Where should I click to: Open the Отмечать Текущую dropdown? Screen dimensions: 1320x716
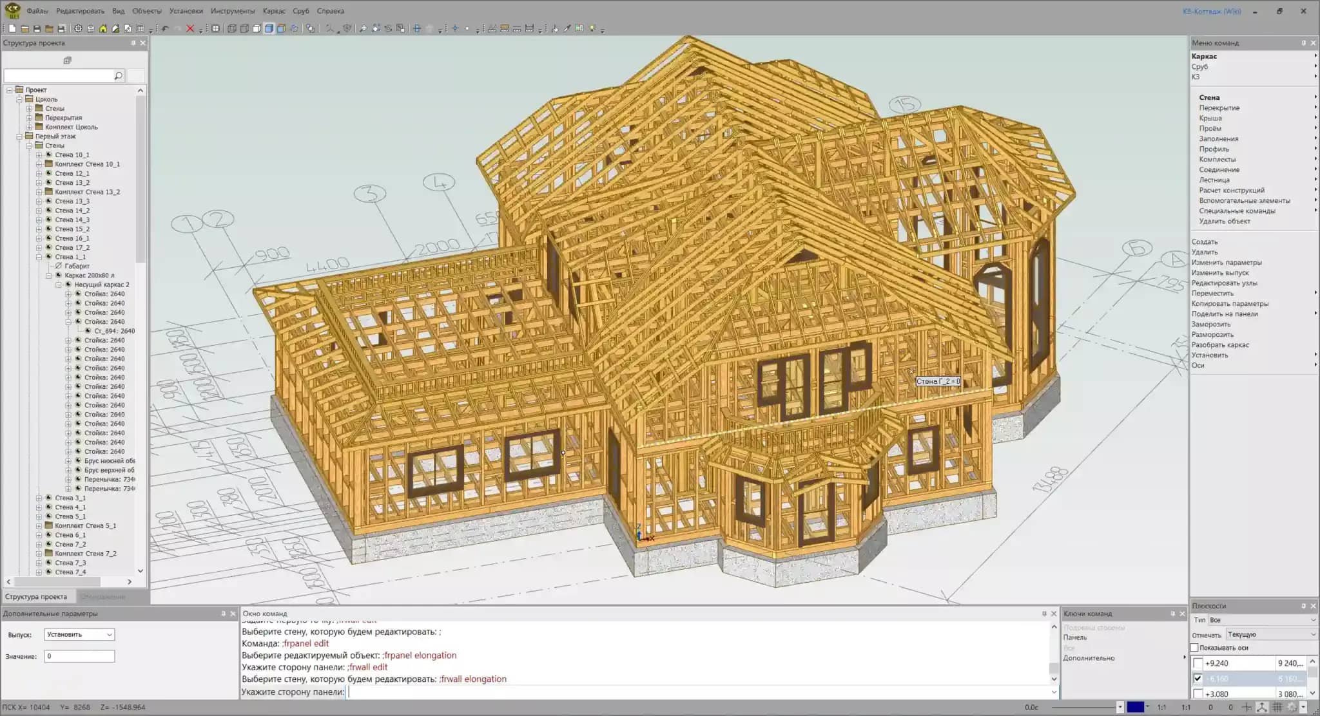point(1270,634)
